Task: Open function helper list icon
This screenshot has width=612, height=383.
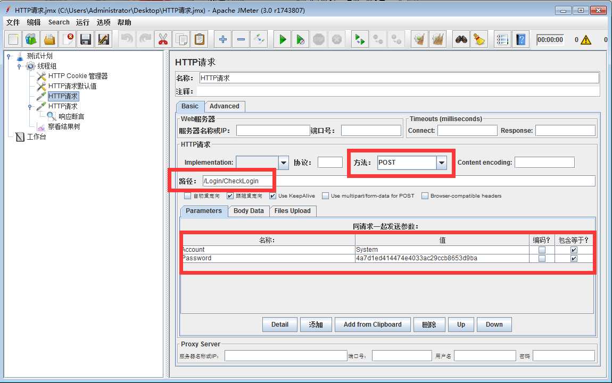Action: 502,39
